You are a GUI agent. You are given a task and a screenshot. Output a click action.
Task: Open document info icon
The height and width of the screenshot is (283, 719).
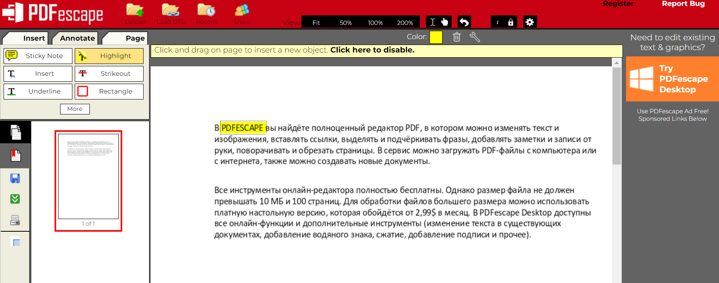pyautogui.click(x=498, y=22)
